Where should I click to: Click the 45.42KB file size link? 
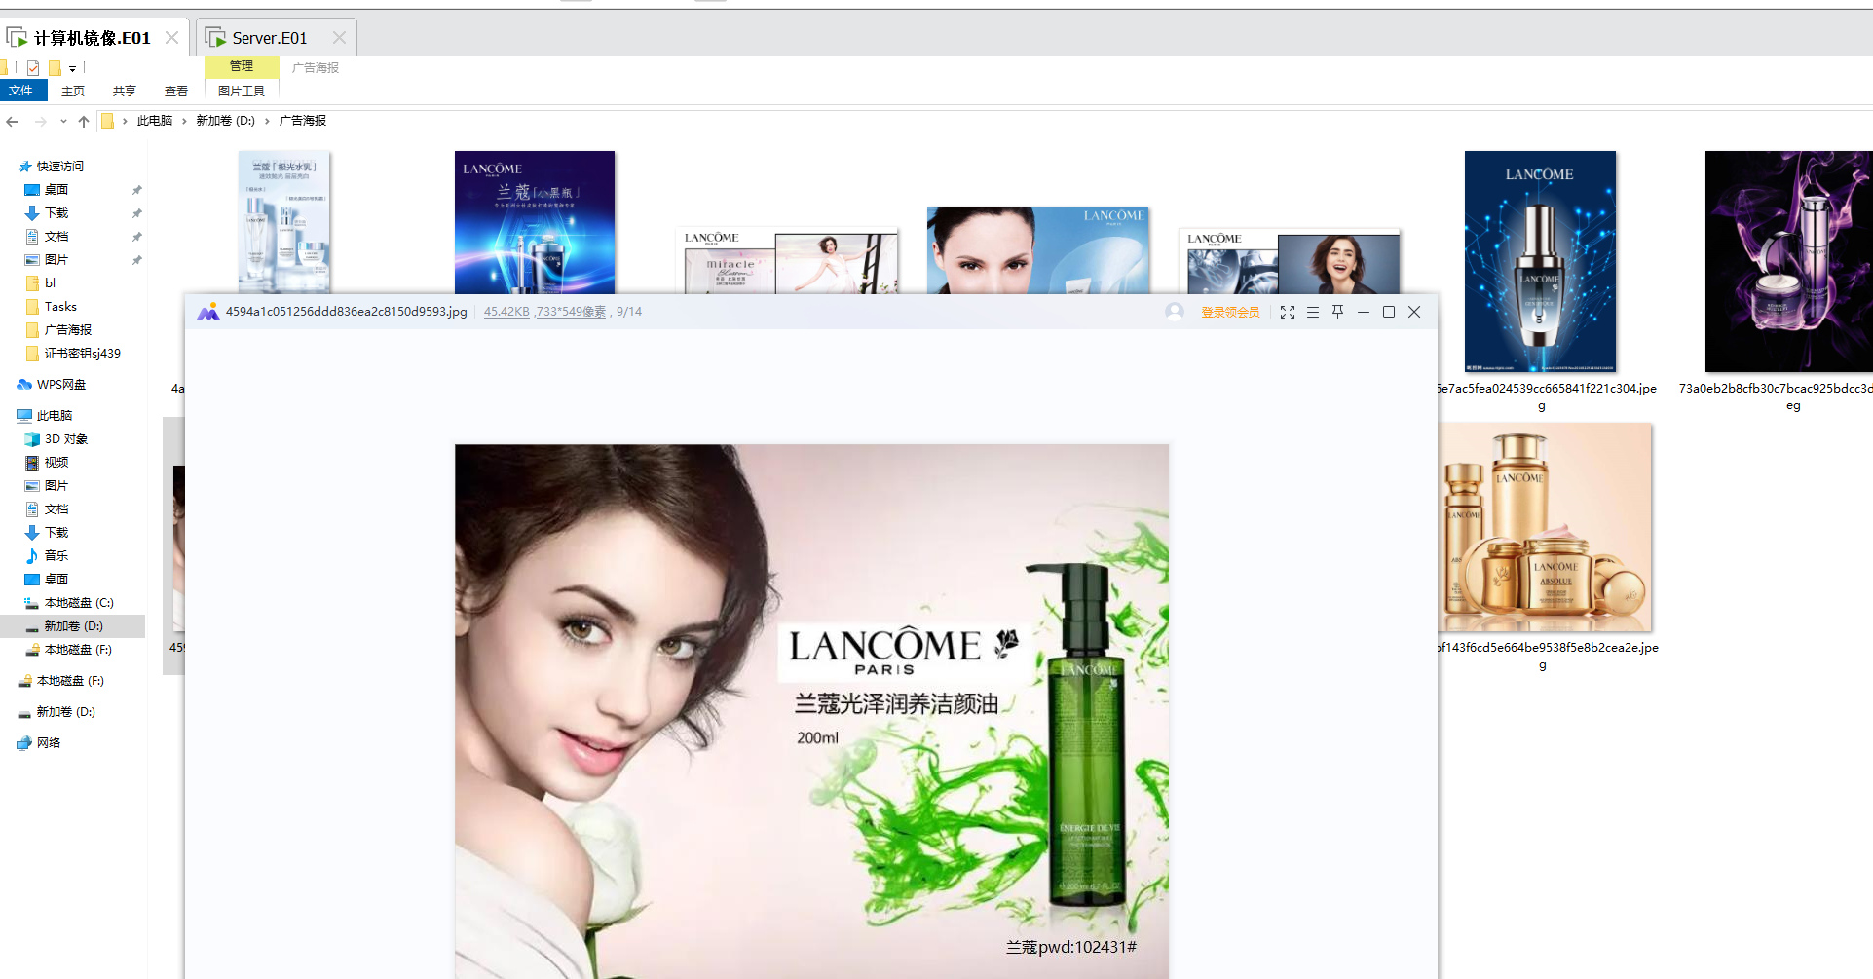pyautogui.click(x=506, y=312)
